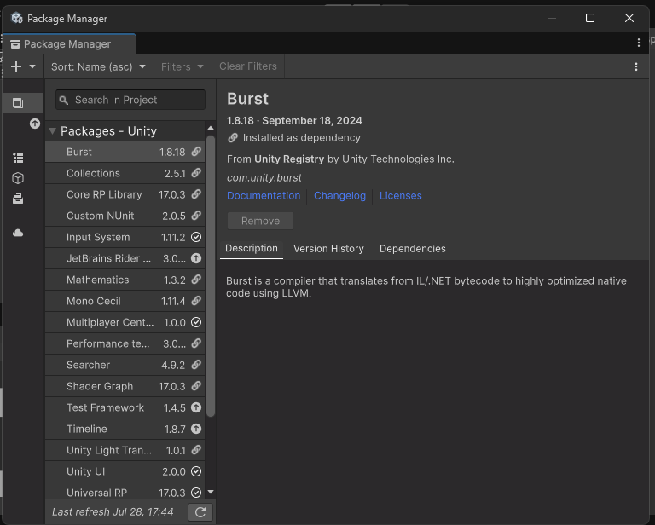Select the Multiplayer Center package
655x525 pixels.
pos(125,322)
